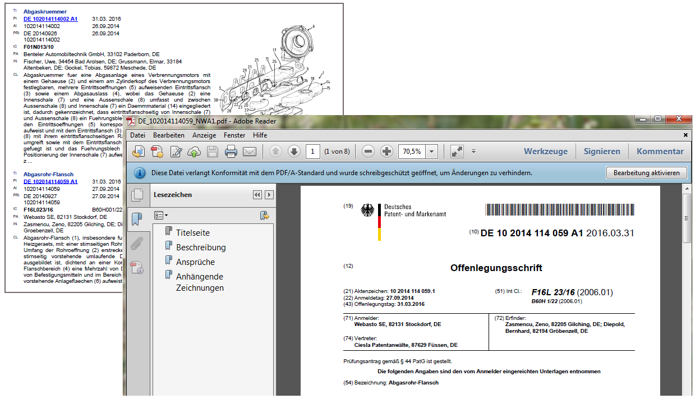The width and height of the screenshot is (700, 403).
Task: Click the Bearbeitung aktivieren button
Action: 646,173
